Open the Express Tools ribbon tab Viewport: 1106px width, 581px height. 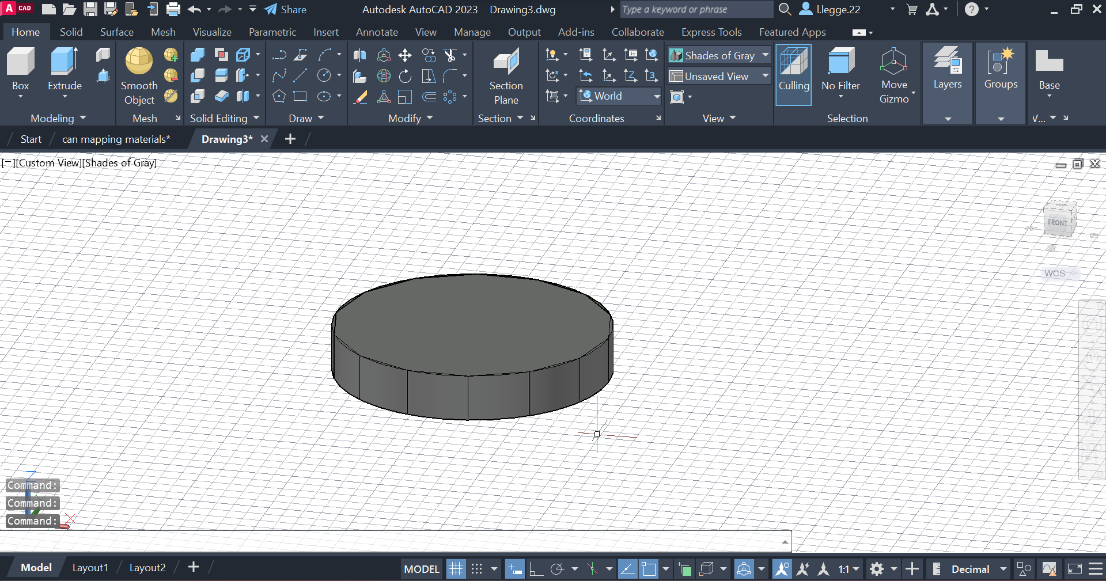click(x=711, y=32)
